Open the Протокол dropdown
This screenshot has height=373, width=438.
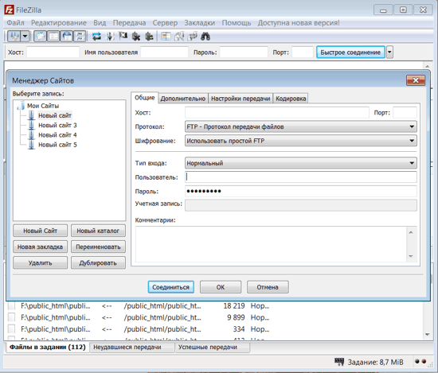pos(301,126)
